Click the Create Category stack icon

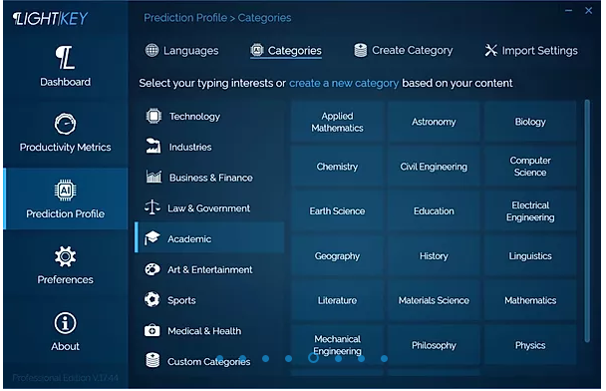[360, 50]
